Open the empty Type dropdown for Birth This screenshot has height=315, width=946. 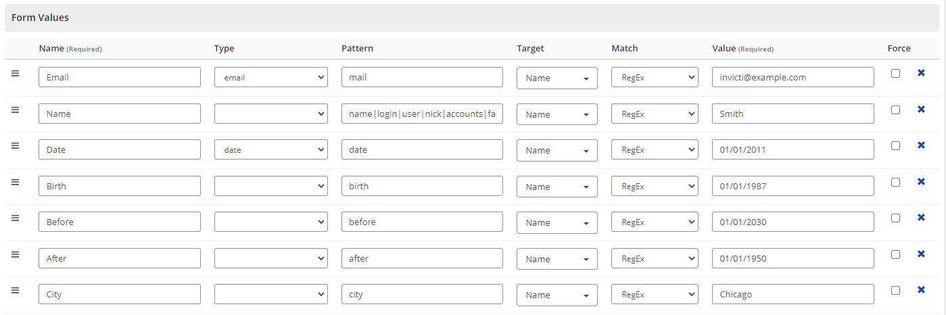pos(270,186)
